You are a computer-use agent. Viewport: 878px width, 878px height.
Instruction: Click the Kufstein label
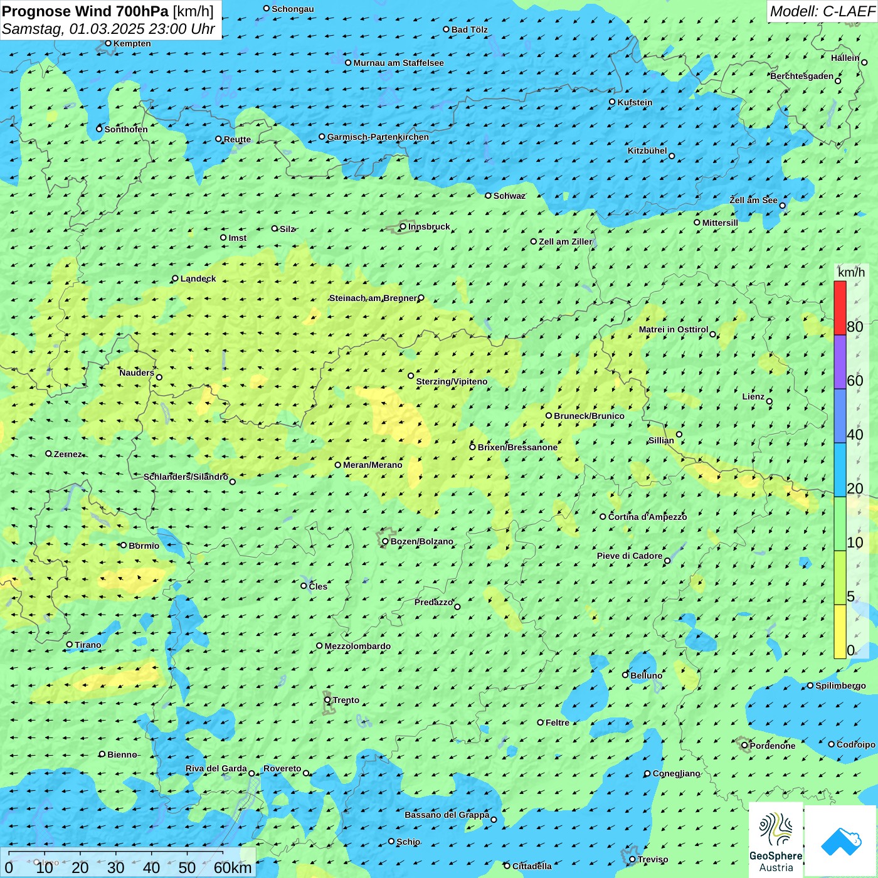click(635, 102)
